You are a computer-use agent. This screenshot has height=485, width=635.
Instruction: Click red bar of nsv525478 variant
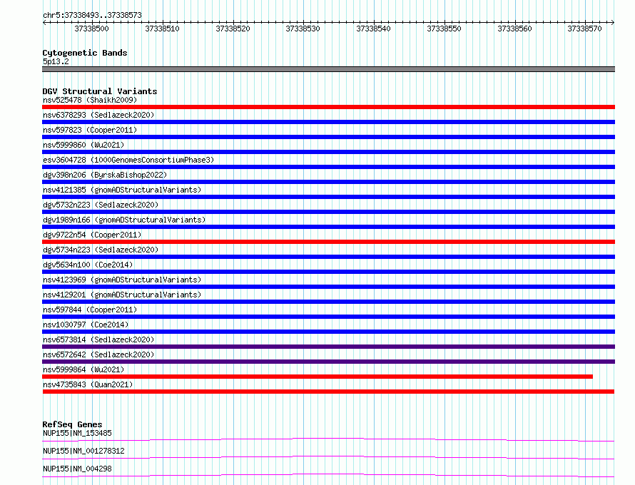[328, 107]
